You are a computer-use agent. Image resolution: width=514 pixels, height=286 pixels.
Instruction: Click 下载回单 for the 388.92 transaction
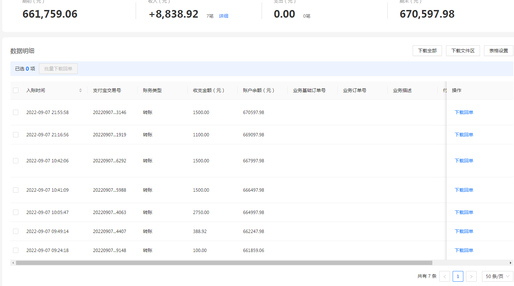click(464, 231)
